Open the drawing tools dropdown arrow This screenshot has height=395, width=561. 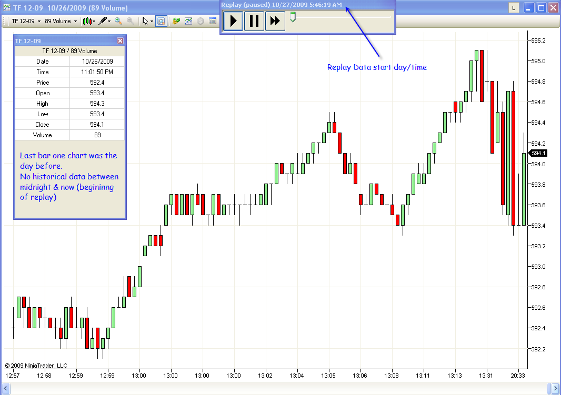point(109,22)
